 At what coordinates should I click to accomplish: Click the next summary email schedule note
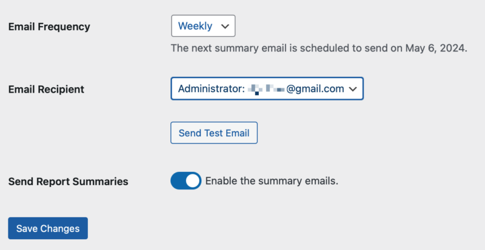[319, 48]
